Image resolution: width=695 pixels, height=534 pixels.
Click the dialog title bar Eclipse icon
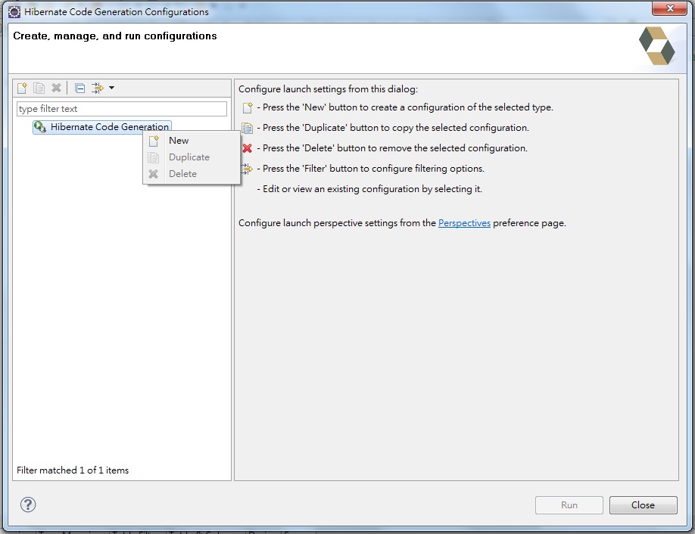(x=14, y=12)
